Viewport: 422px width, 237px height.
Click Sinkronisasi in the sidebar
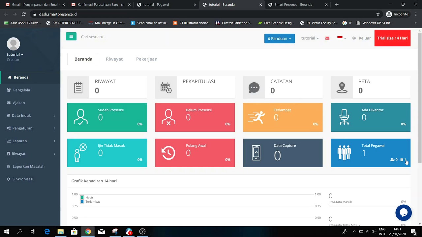coord(30,179)
